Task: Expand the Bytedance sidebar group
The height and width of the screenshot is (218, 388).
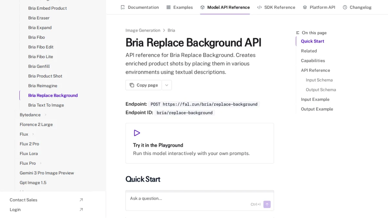Action: pyautogui.click(x=45, y=115)
